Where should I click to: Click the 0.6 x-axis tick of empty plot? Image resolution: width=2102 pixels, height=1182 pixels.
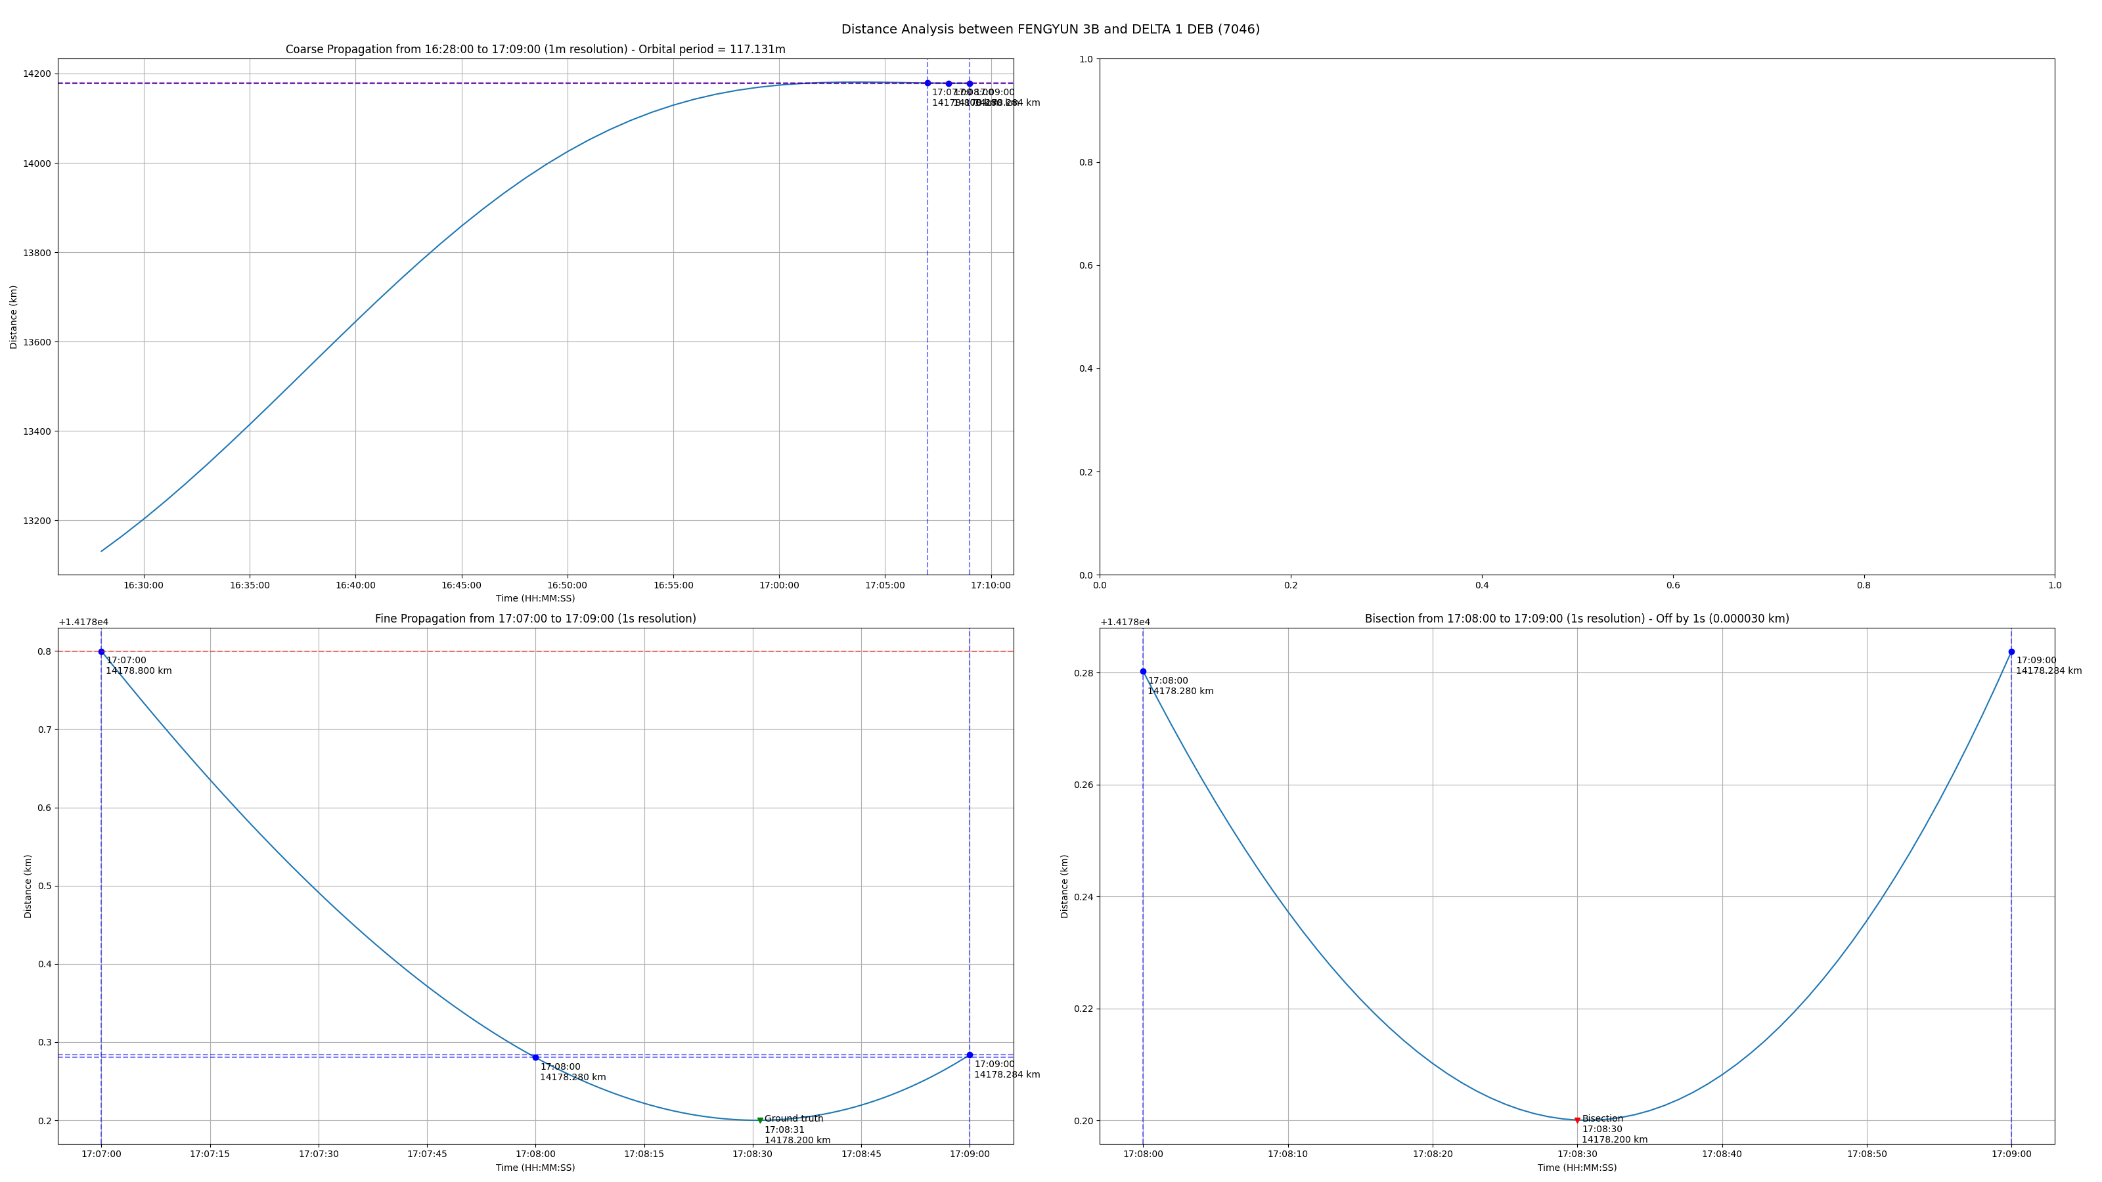[x=1673, y=585]
